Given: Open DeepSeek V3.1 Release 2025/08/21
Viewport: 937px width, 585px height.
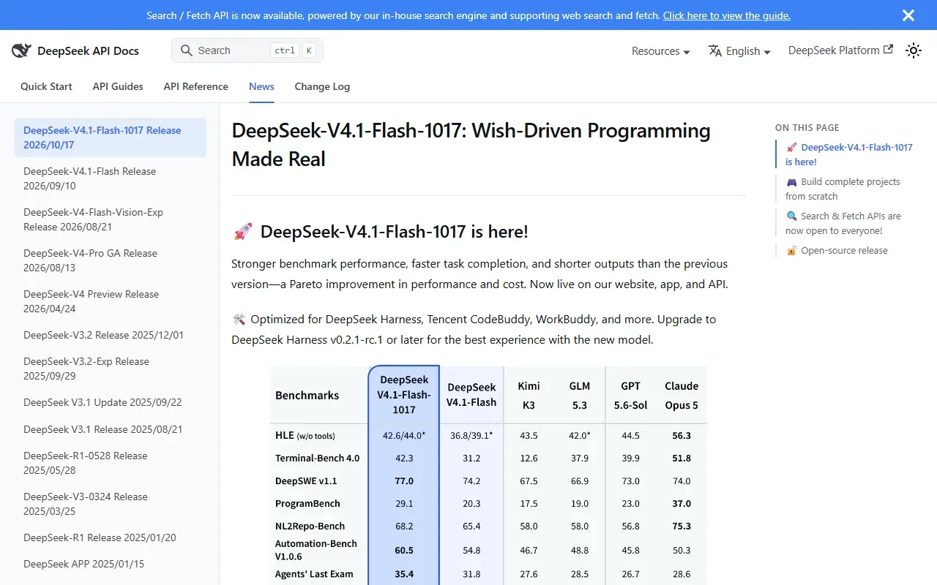Looking at the screenshot, I should point(111,429).
